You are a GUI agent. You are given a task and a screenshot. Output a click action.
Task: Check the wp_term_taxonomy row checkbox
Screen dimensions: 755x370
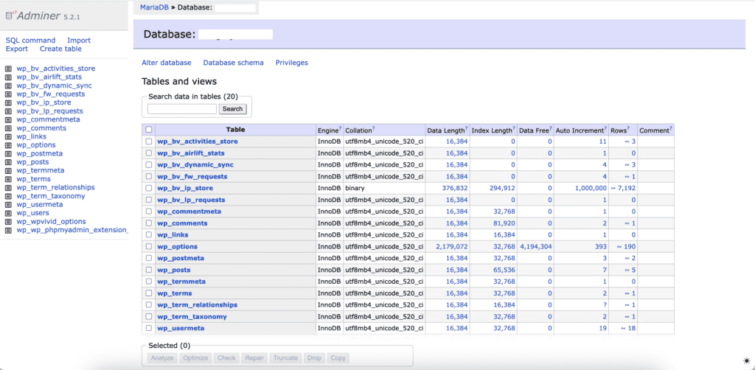pyautogui.click(x=149, y=317)
